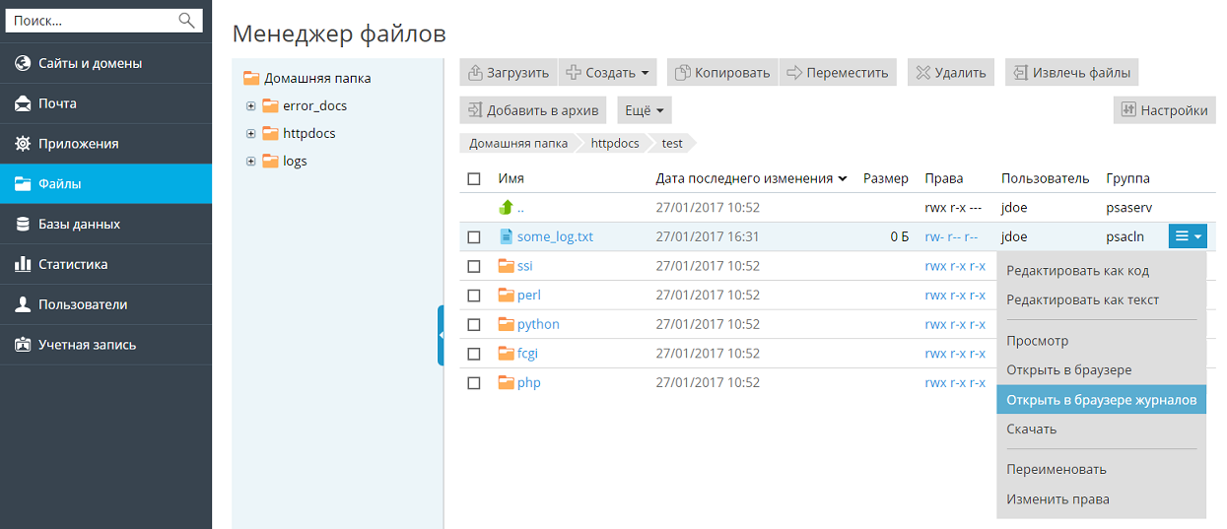Check the box next to php folder
Image resolution: width=1227 pixels, height=529 pixels.
[474, 383]
